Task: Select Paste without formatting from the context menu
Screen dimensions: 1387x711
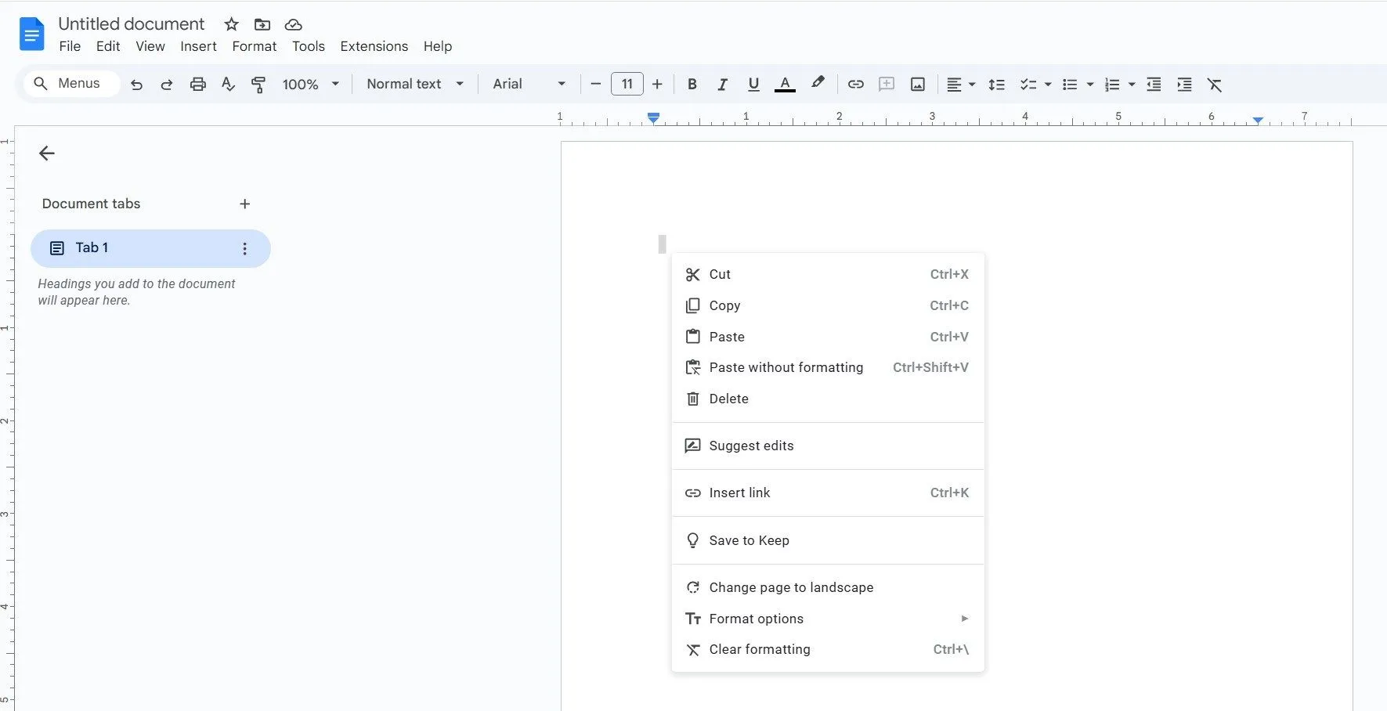Action: [786, 367]
